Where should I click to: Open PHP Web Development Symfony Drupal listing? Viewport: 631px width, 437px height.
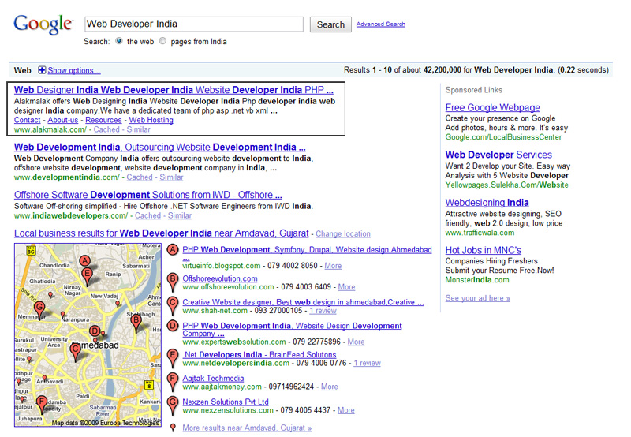point(307,250)
